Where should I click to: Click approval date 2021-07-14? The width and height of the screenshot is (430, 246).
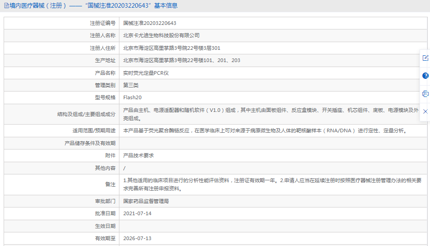click(138, 214)
